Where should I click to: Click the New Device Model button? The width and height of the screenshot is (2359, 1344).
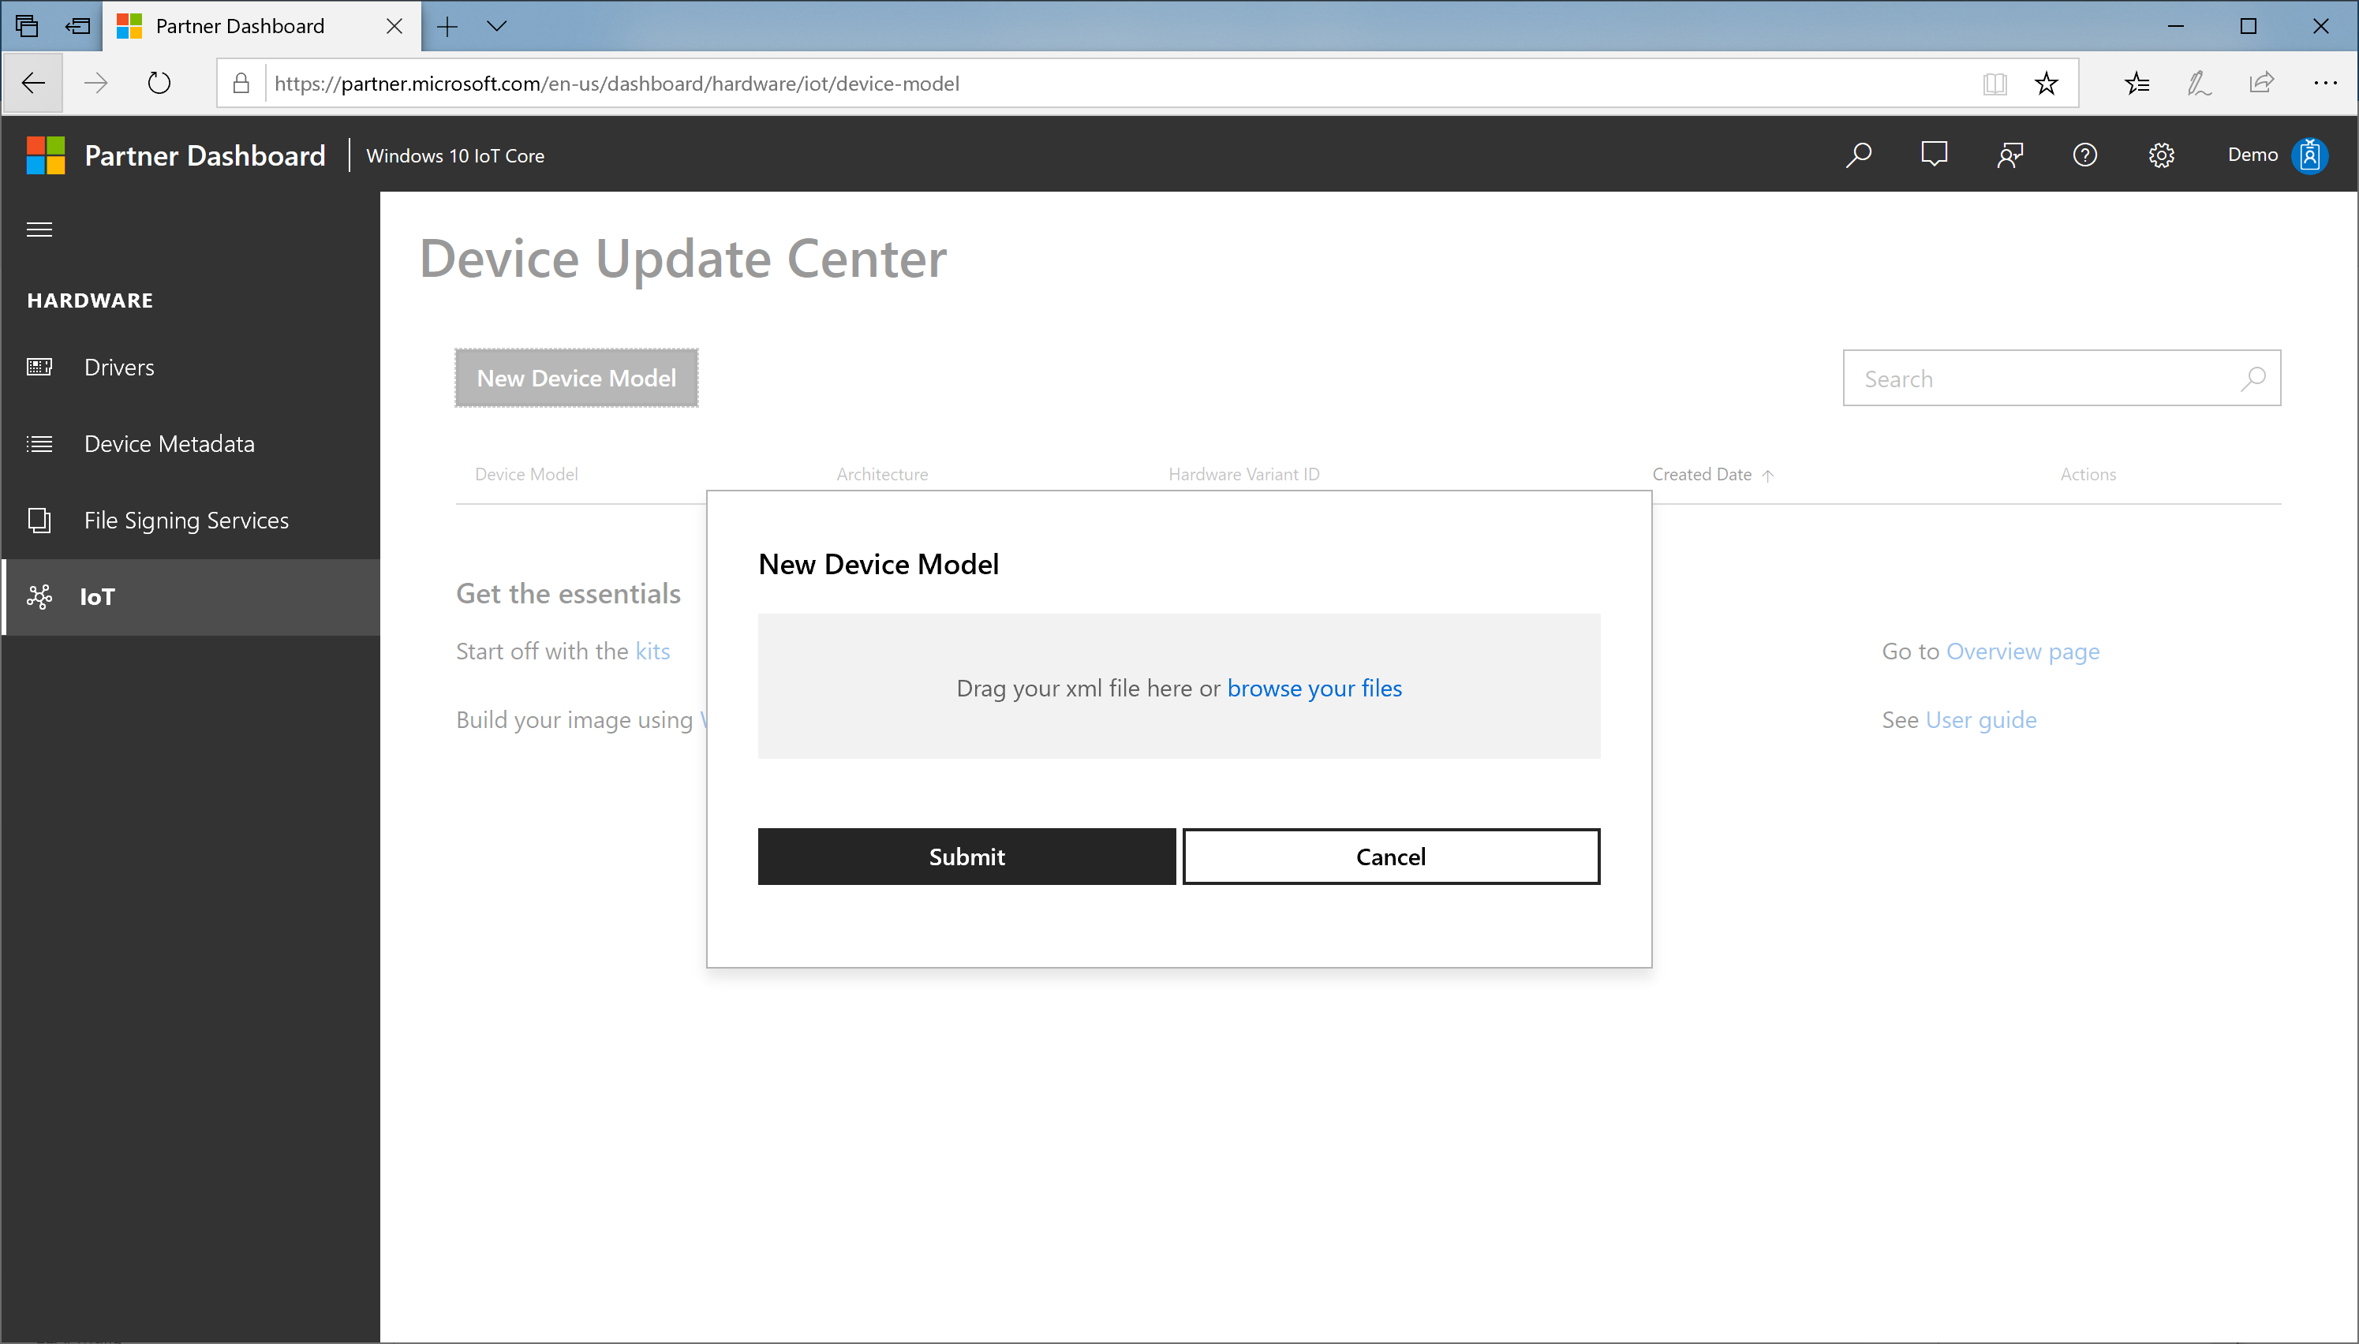coord(577,377)
